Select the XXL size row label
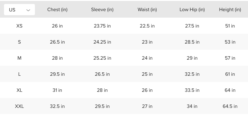 pos(19,106)
